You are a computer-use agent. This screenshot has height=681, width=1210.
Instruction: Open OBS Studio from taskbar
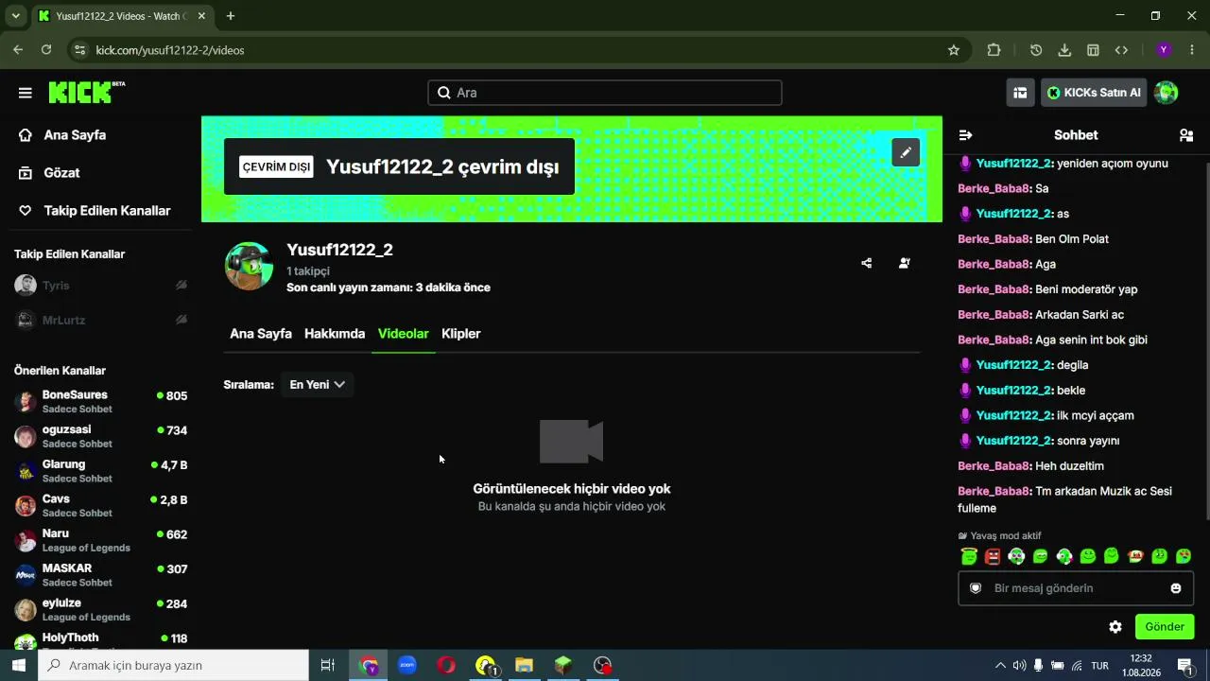tap(602, 666)
